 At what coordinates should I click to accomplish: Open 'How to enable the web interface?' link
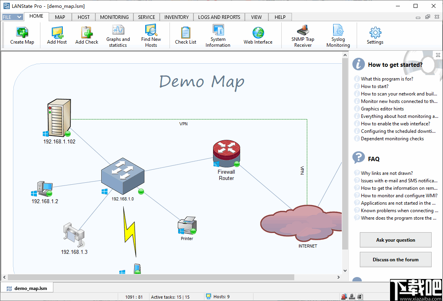click(x=395, y=124)
